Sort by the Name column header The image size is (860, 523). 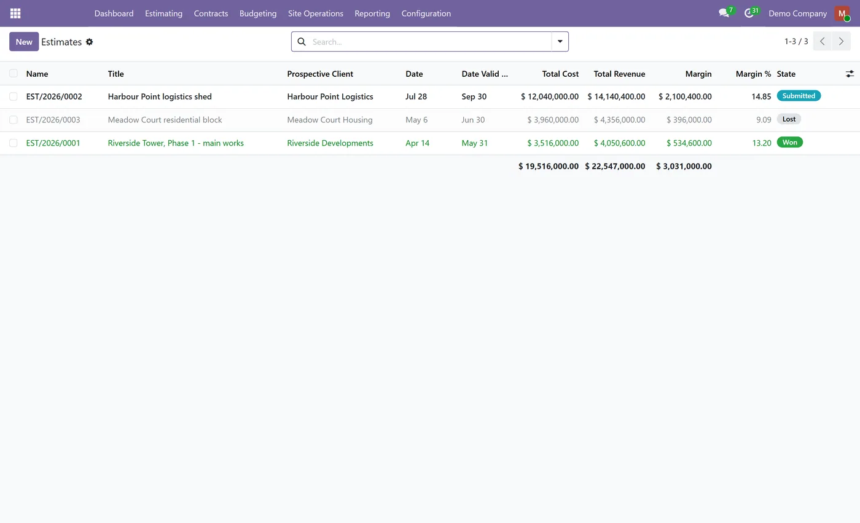click(37, 74)
